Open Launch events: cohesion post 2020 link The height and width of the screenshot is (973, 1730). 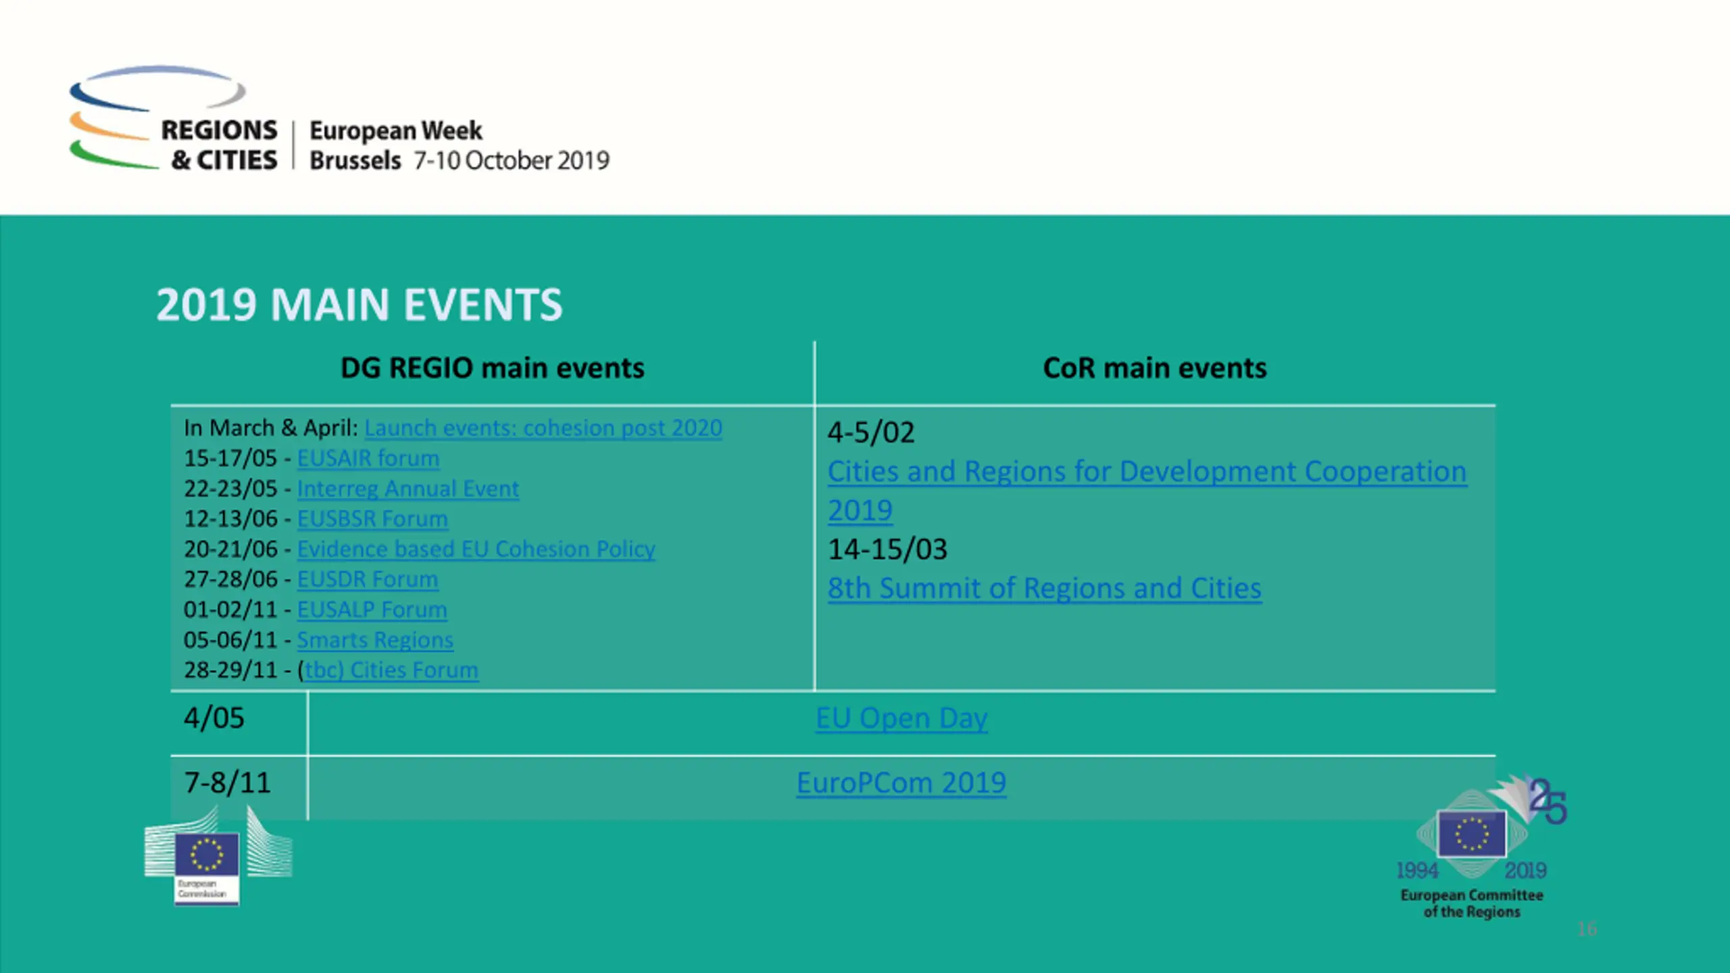pos(543,428)
